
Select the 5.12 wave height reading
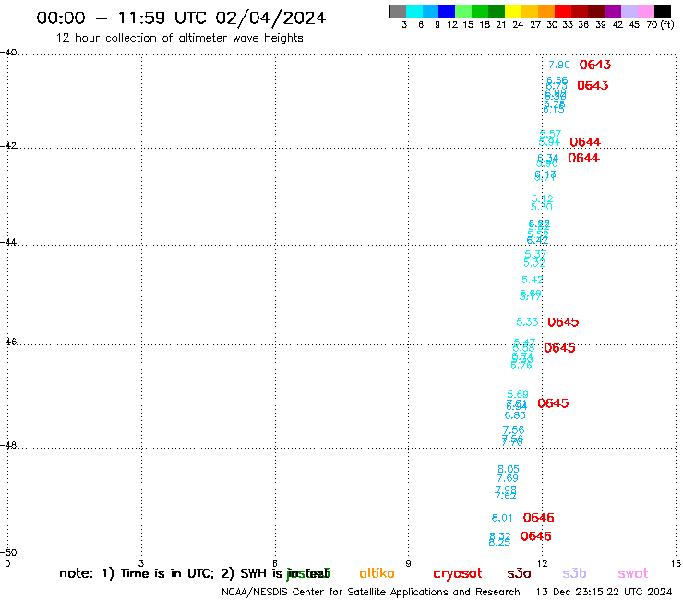point(543,198)
